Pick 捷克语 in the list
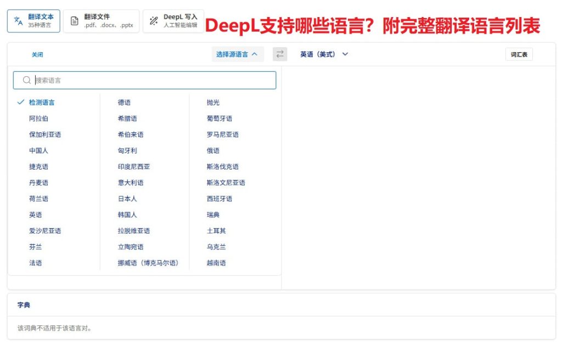Image resolution: width=562 pixels, height=350 pixels. tap(38, 167)
